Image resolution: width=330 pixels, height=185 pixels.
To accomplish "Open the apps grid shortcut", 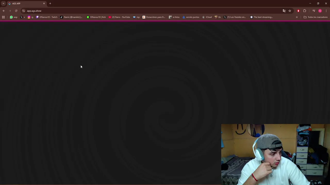I will 3,17.
